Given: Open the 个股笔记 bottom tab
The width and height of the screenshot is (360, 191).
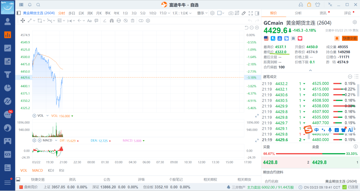Looking at the screenshot, I should pos(176,180).
